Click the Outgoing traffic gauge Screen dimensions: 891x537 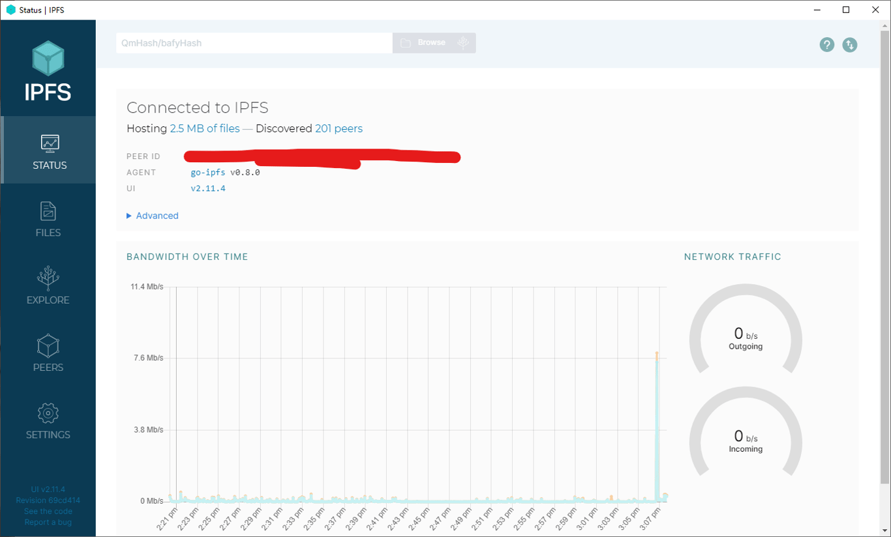746,329
